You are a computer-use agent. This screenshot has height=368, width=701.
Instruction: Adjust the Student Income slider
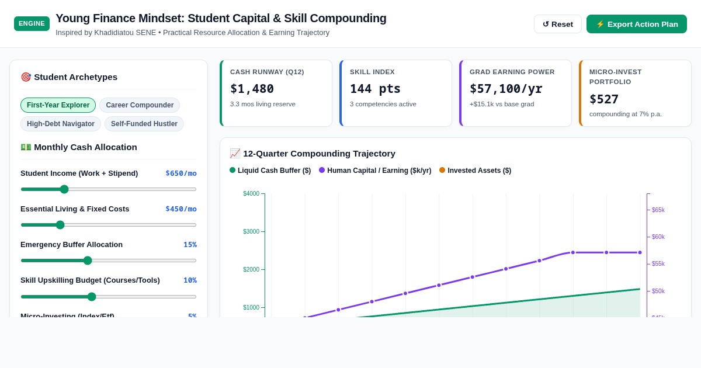pyautogui.click(x=109, y=189)
